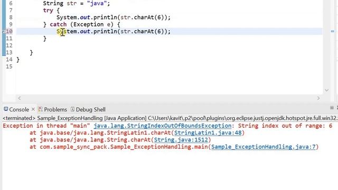Click the editor's right horizontal scroll arrow
338x190 pixels.
pyautogui.click(x=318, y=98)
